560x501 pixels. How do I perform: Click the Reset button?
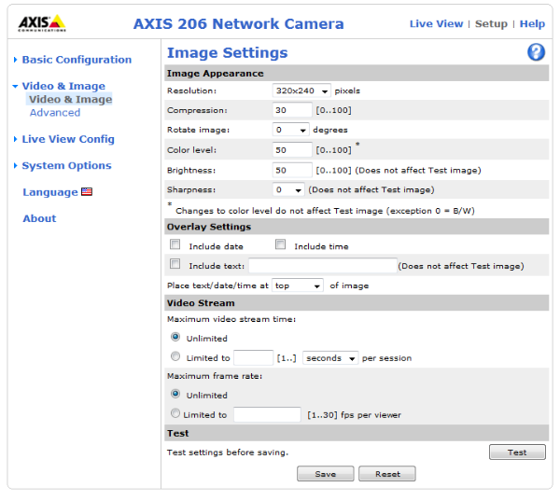pyautogui.click(x=387, y=474)
